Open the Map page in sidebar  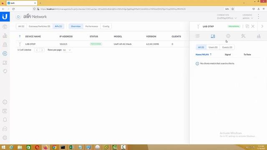5,45
